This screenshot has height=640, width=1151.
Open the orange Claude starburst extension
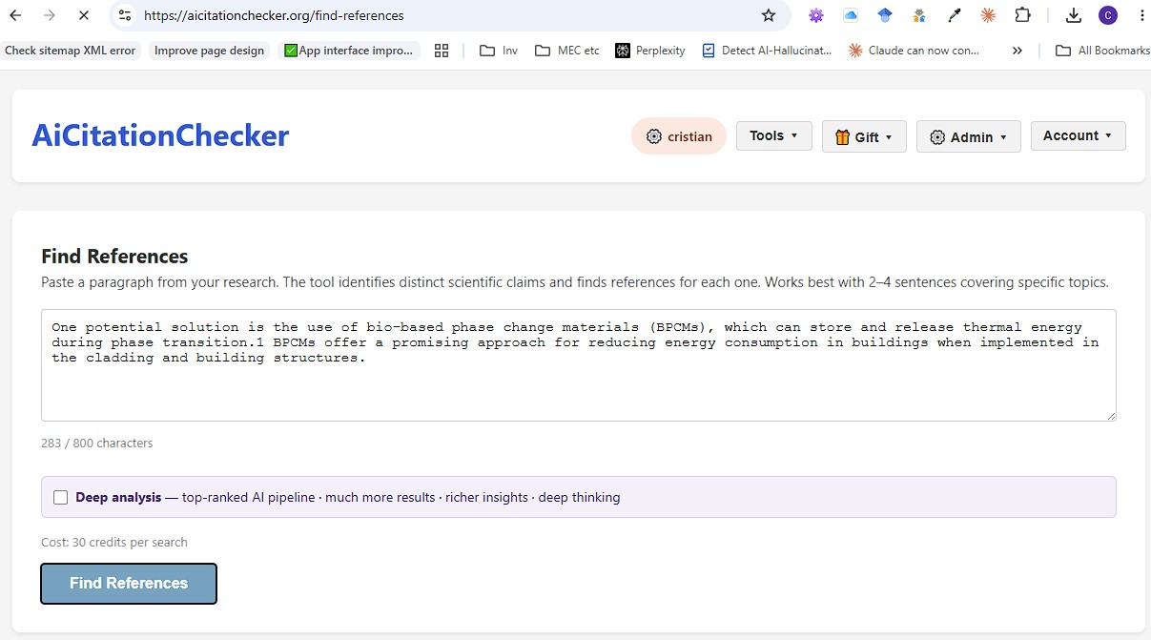click(x=988, y=15)
